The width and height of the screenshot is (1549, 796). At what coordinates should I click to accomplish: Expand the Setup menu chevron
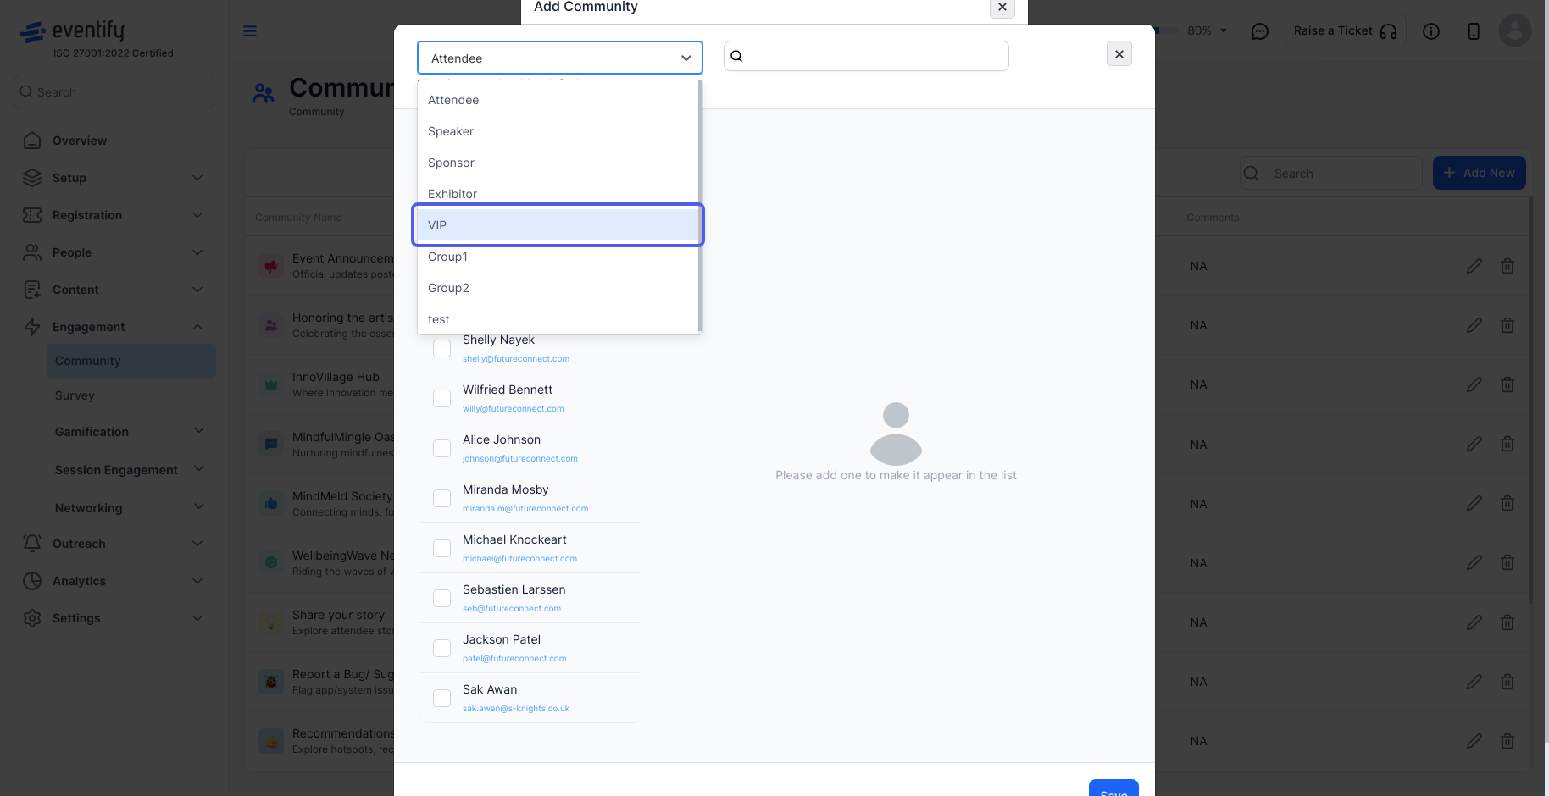click(x=197, y=178)
